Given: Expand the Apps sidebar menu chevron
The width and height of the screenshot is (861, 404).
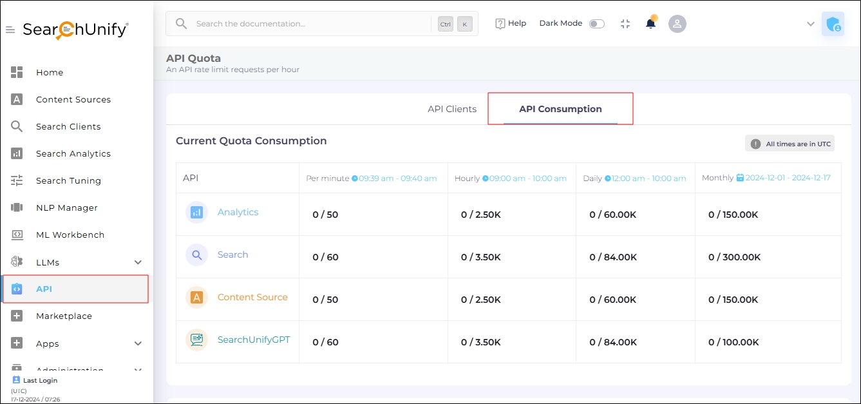Looking at the screenshot, I should (138, 343).
